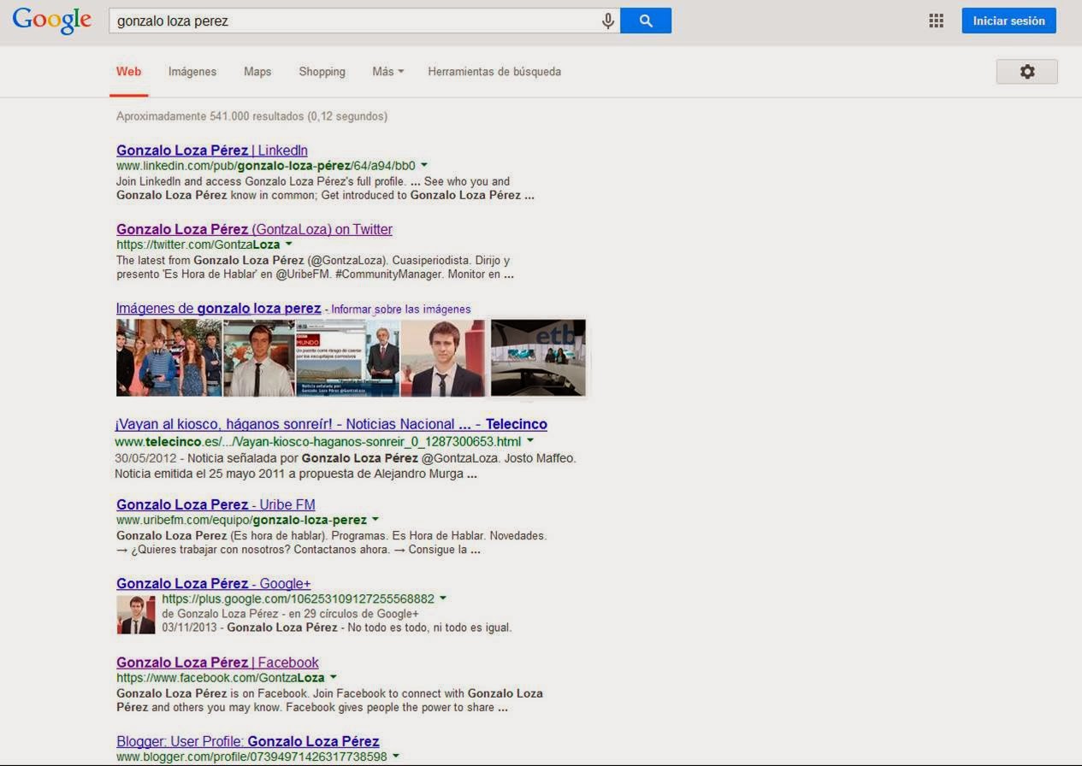Viewport: 1082px width, 766px height.
Task: Click into the search query field
Action: click(351, 21)
